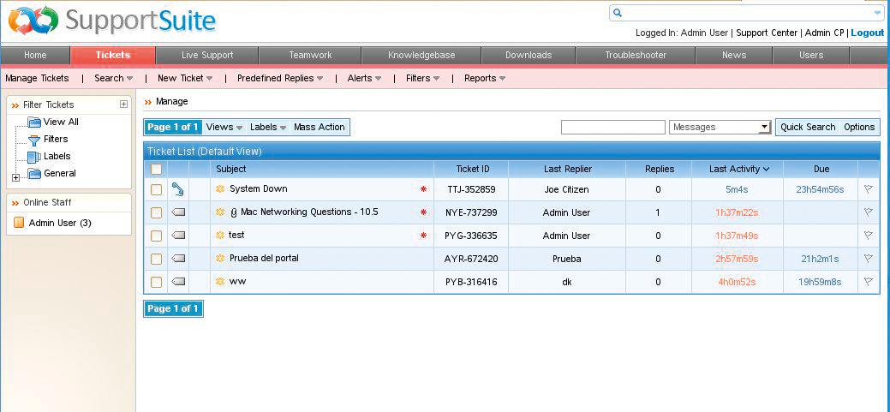Click the flag icon on Prueba del portal row
The height and width of the screenshot is (412, 890).
[868, 258]
